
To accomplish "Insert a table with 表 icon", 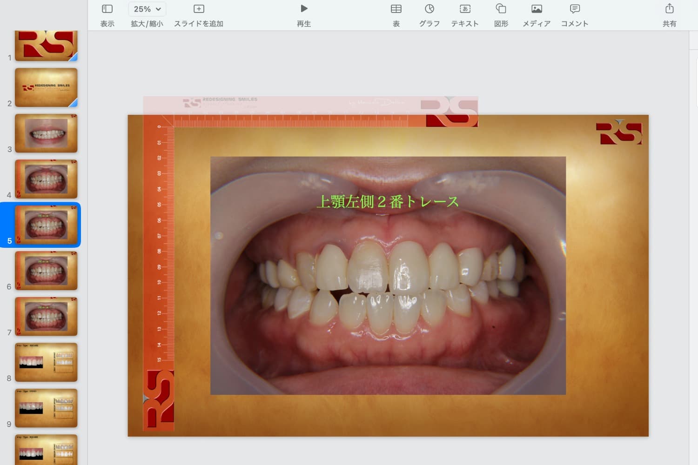I will pos(396,9).
